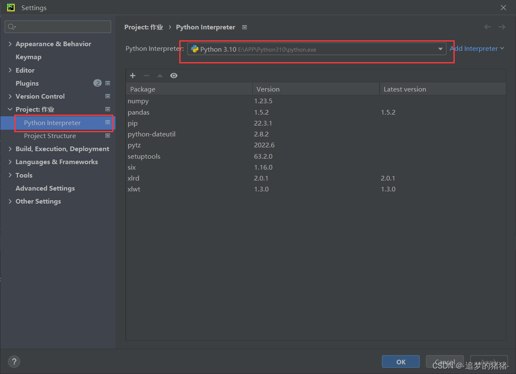This screenshot has width=516, height=374.
Task: Select the xlrd package row
Action: [x=316, y=178]
